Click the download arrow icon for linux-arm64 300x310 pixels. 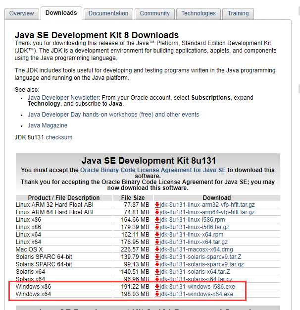click(157, 212)
